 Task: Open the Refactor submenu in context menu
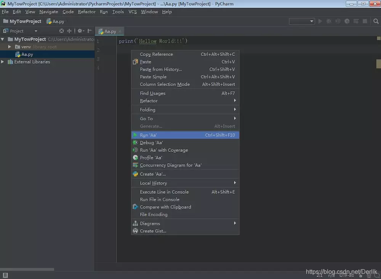pyautogui.click(x=185, y=101)
